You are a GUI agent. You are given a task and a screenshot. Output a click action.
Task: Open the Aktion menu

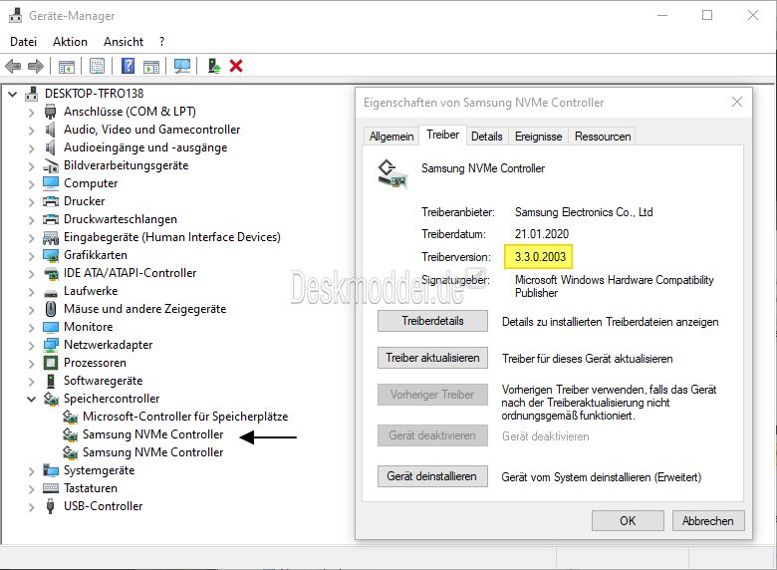(x=70, y=42)
